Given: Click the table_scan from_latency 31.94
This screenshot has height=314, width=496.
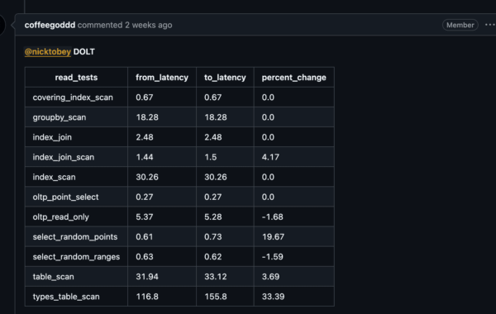Looking at the screenshot, I should [x=147, y=277].
